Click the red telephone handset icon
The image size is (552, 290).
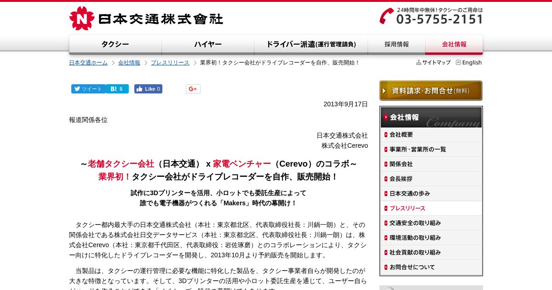point(386,16)
